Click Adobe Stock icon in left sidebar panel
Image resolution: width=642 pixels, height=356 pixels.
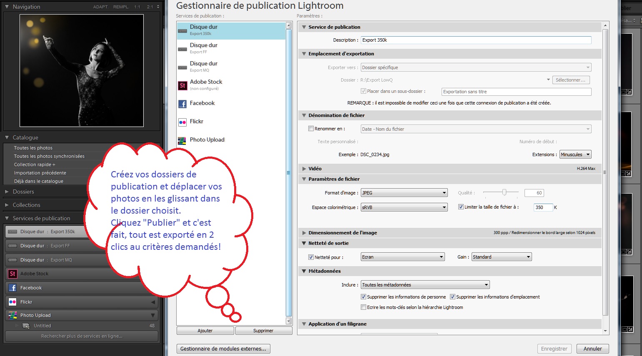(x=12, y=274)
